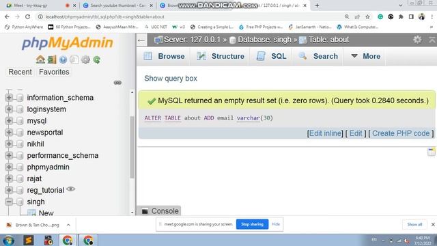
Task: Click the eye icon beside reg_tutorial
Action: pos(71,189)
